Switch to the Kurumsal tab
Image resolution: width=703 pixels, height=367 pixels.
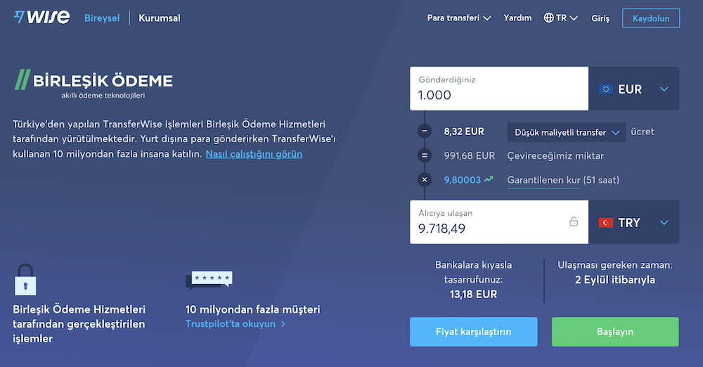[x=159, y=18]
